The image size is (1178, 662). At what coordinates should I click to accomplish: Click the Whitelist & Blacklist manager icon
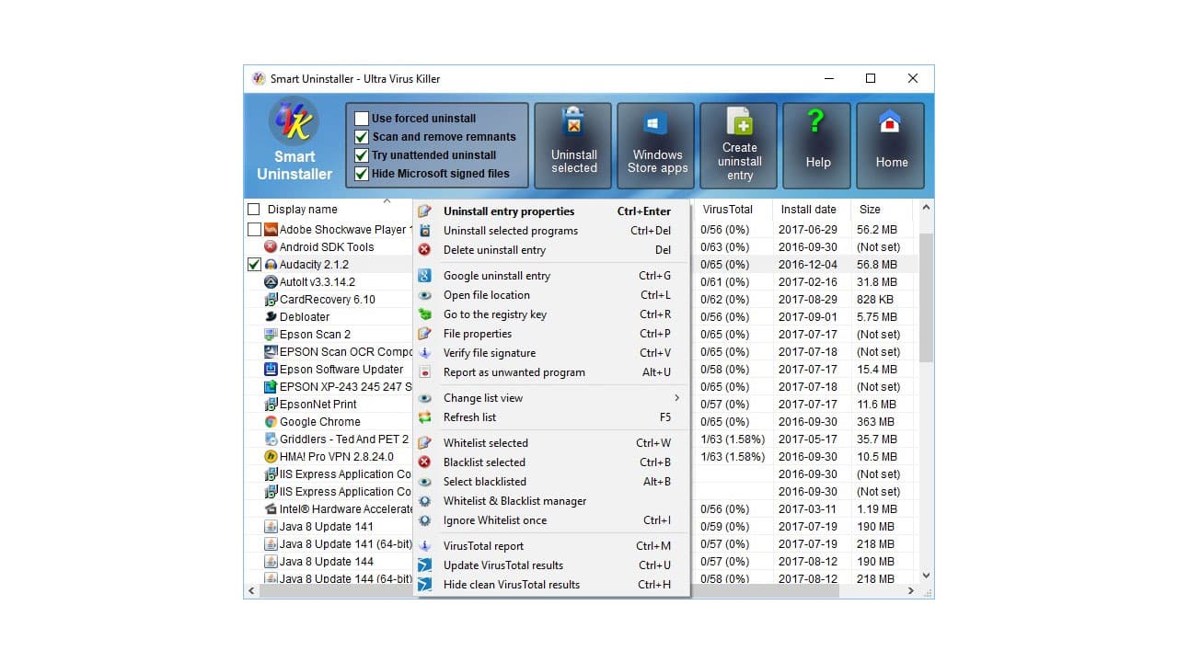(424, 501)
